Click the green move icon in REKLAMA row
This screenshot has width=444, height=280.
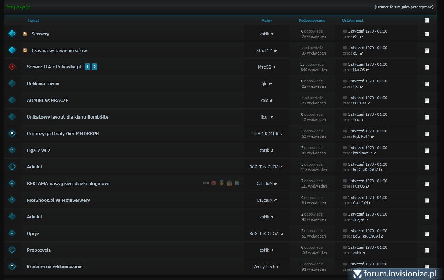237,183
